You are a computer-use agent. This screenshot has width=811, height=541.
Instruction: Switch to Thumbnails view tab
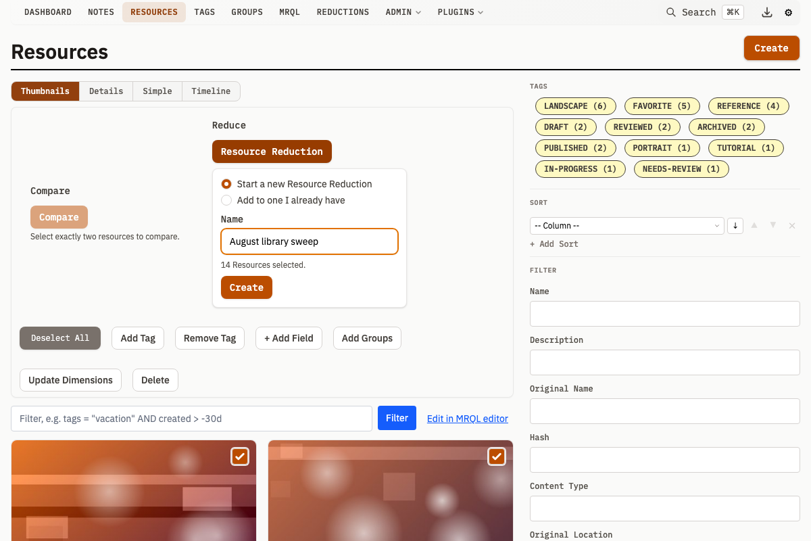pyautogui.click(x=45, y=91)
